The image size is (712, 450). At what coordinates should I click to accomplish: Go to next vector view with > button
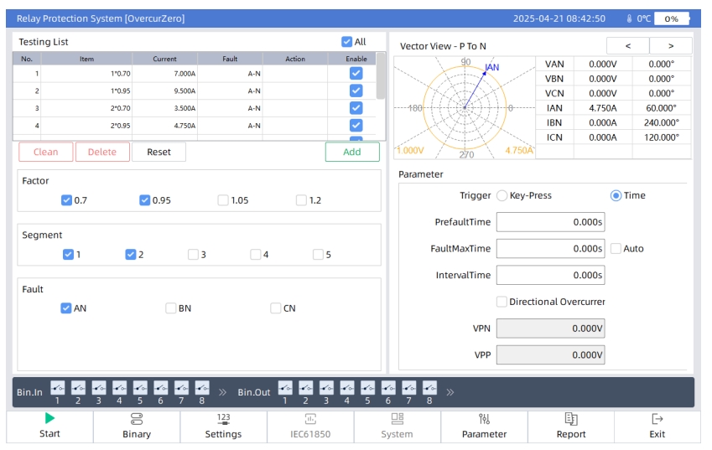(x=671, y=46)
